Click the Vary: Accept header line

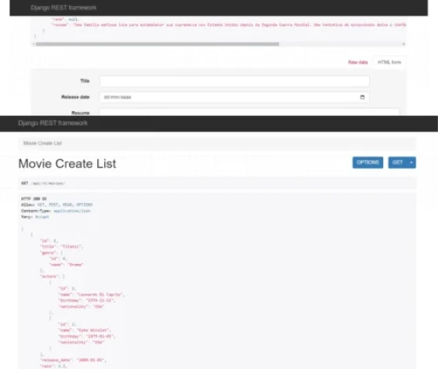pyautogui.click(x=35, y=217)
